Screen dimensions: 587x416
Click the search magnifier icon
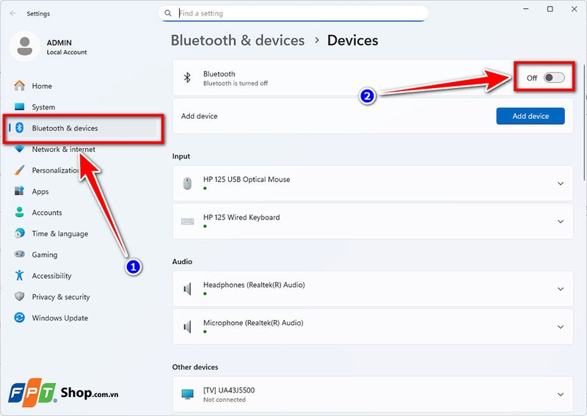(168, 13)
